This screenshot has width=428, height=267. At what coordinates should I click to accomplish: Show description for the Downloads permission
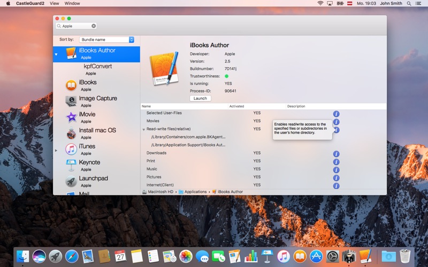[336, 154]
